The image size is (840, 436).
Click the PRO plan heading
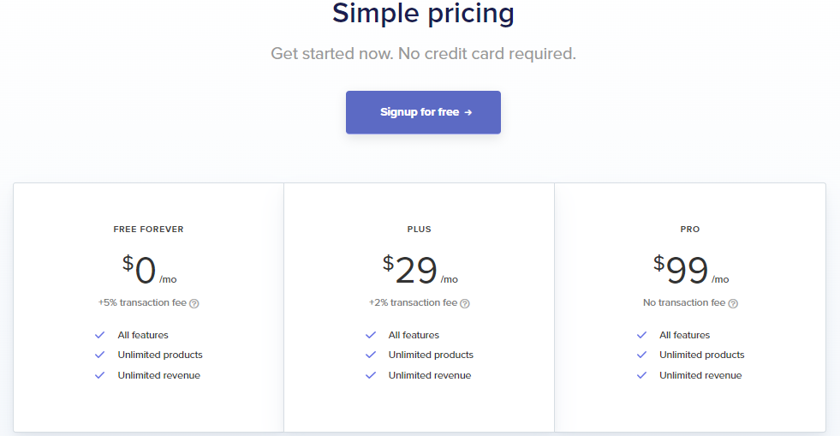(689, 230)
